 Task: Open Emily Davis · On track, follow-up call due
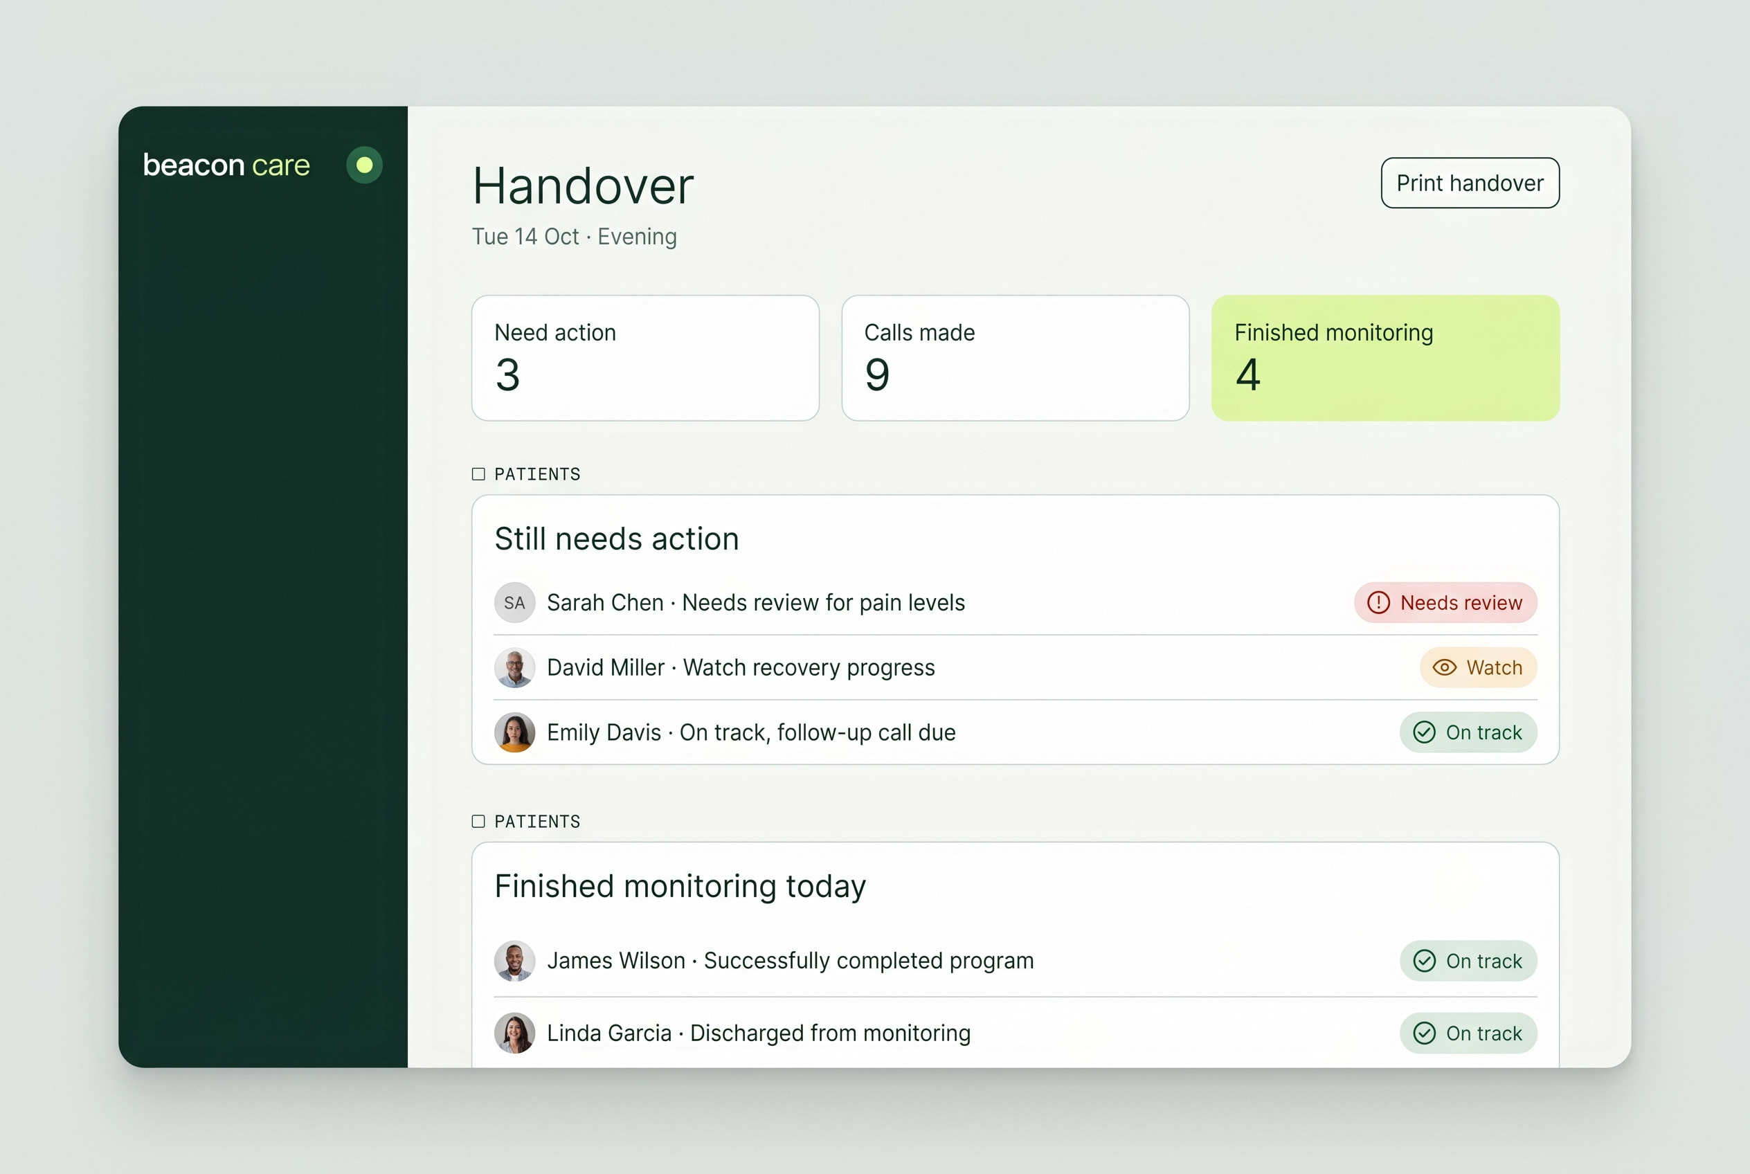tap(1015, 732)
